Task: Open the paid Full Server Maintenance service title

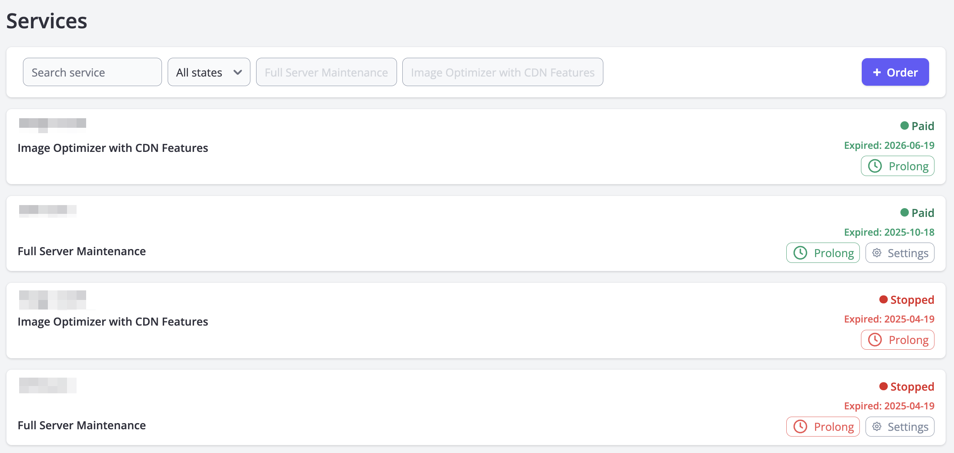Action: (82, 251)
